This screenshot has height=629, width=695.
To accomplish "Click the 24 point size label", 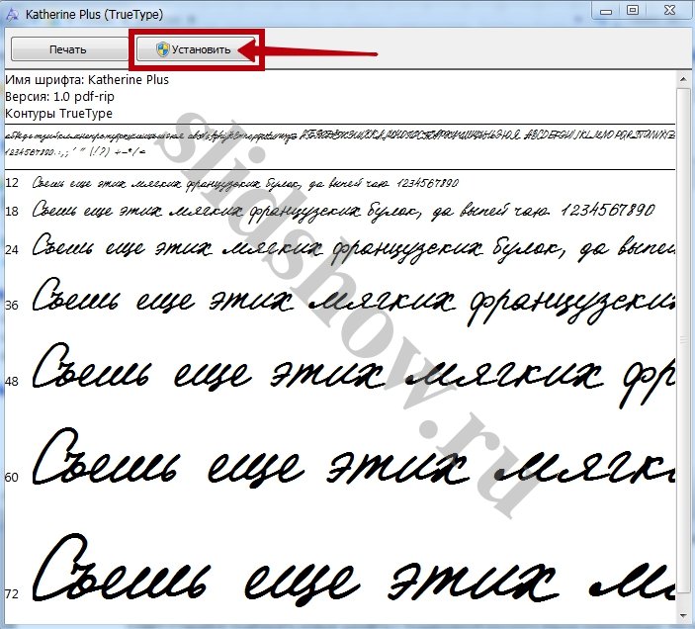I will 12,249.
